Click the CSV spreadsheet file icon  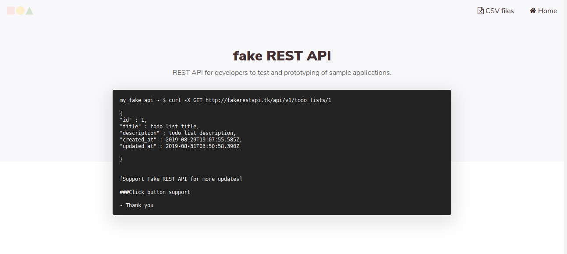(480, 11)
